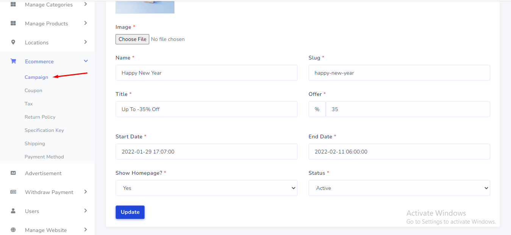Expand the Withdraw Payment submenu arrow
Image resolution: width=511 pixels, height=235 pixels.
[x=86, y=192]
